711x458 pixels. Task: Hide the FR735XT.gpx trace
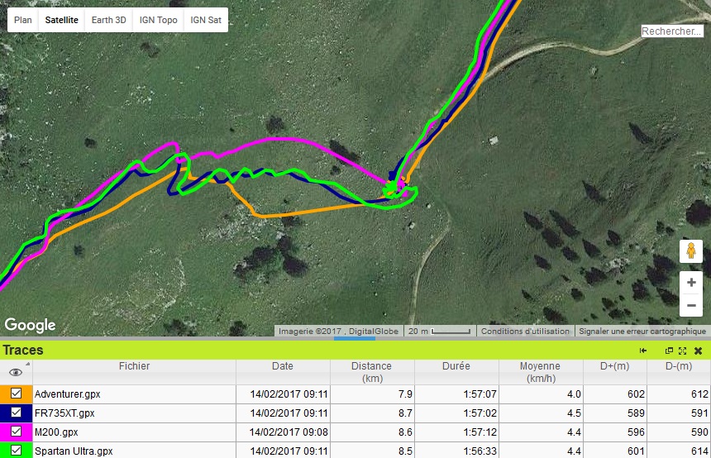(x=16, y=413)
